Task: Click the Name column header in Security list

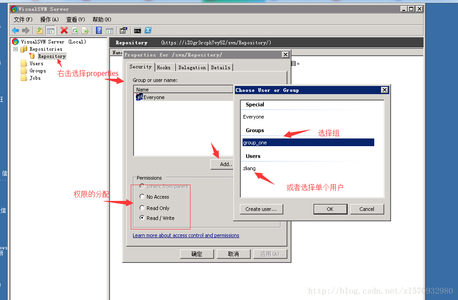Action: pyautogui.click(x=183, y=90)
